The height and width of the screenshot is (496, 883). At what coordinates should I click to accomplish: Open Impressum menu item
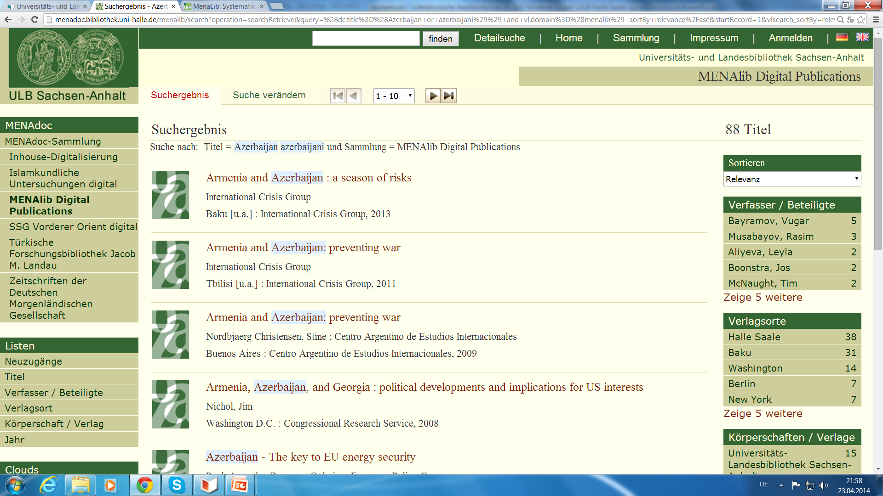tap(714, 38)
